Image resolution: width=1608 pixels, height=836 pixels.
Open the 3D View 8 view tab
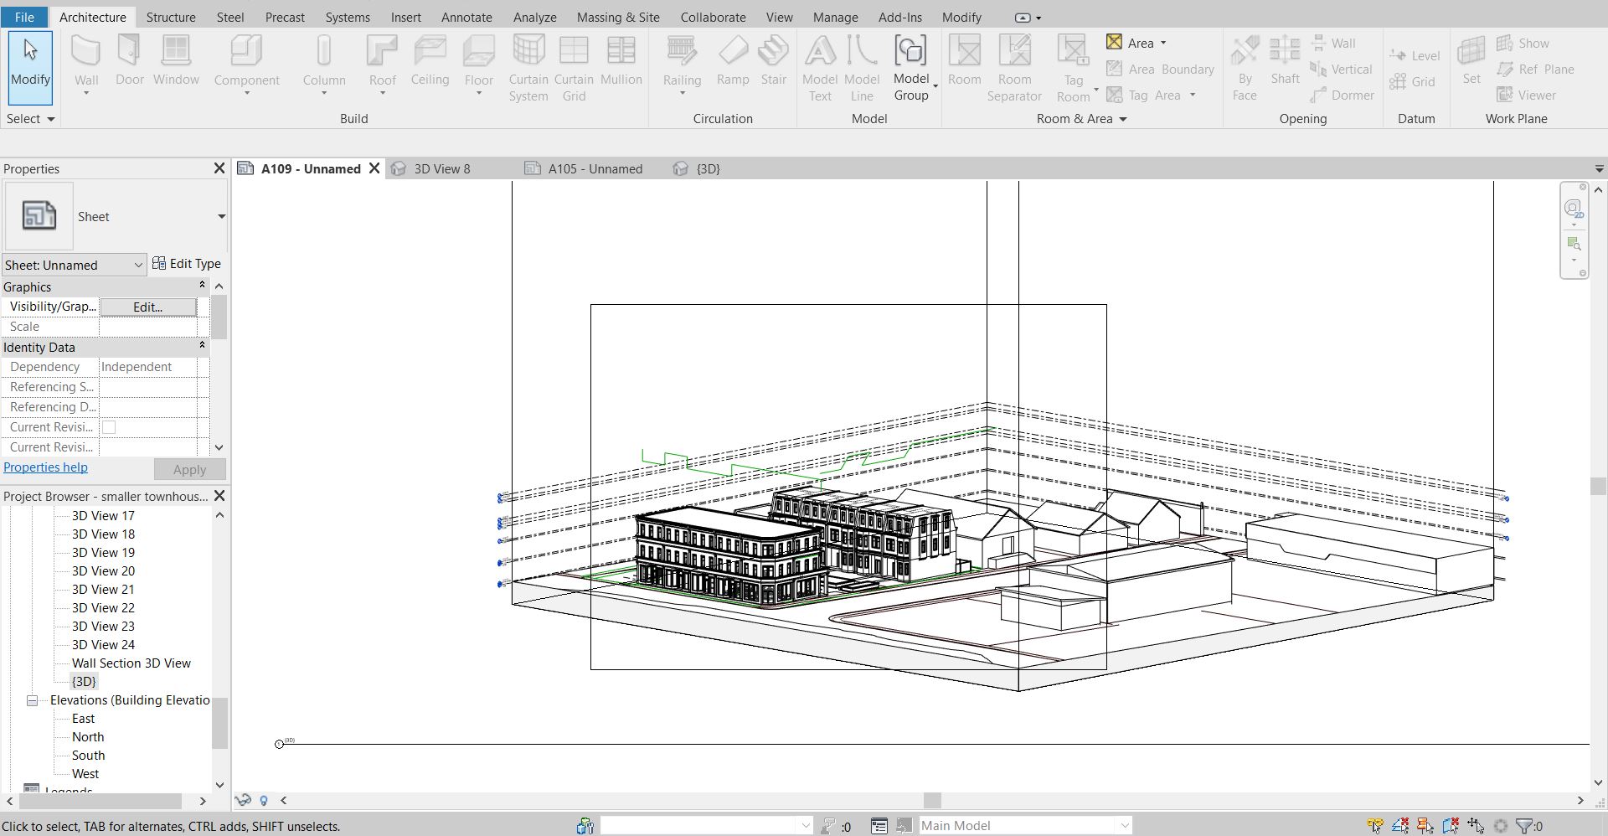pyautogui.click(x=441, y=168)
